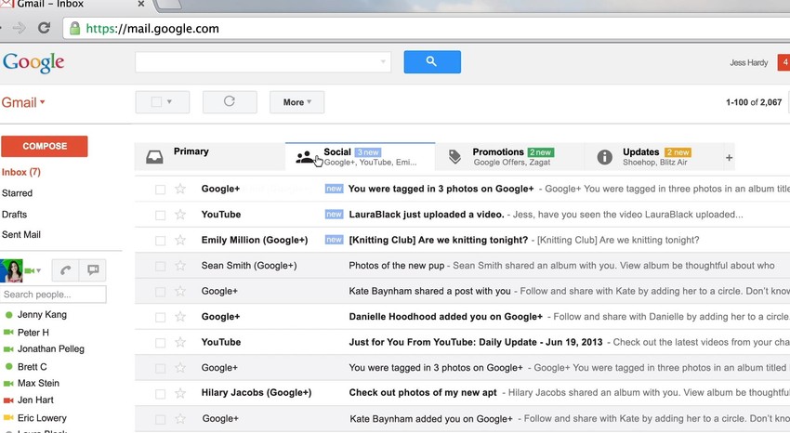Reload the page with browser refresh icon
Viewport: 790px width, 433px height.
[44, 28]
